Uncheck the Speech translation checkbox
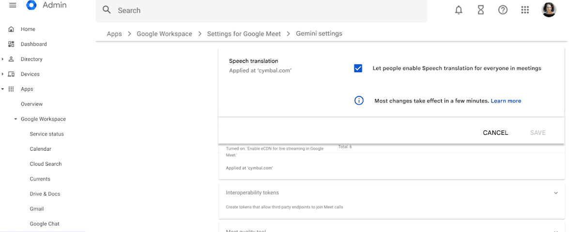Image resolution: width=581 pixels, height=232 pixels. click(358, 68)
